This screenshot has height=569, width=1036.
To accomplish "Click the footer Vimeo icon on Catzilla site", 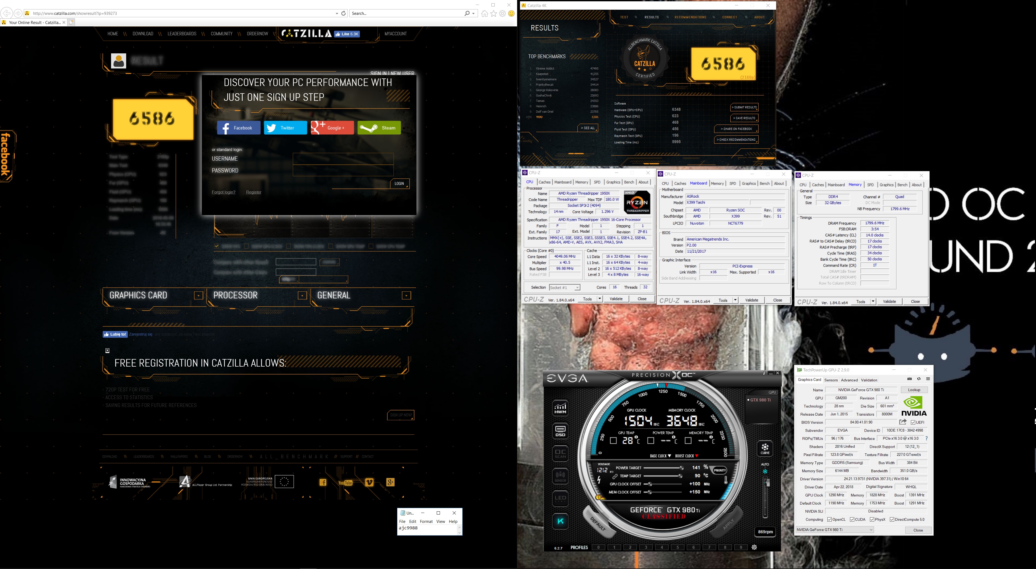I will pyautogui.click(x=369, y=482).
